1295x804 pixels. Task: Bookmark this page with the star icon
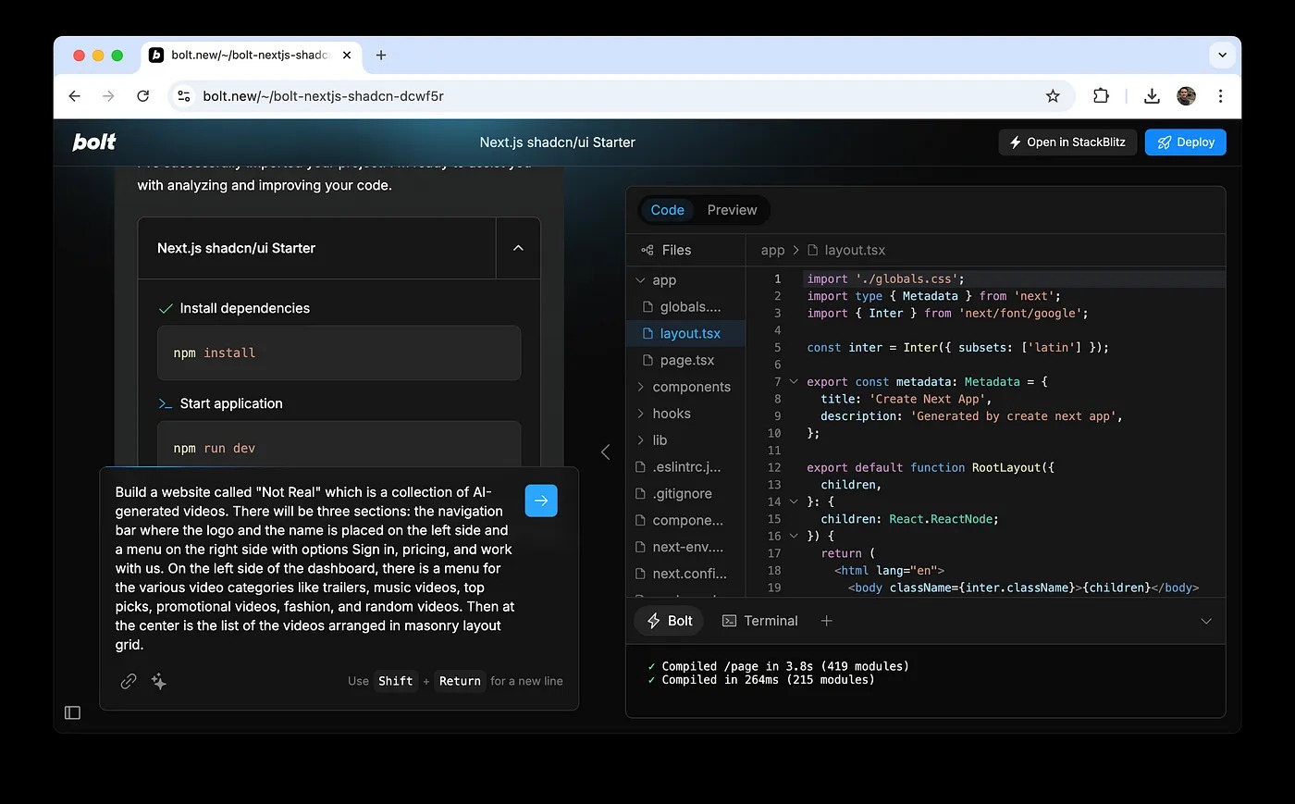tap(1053, 96)
